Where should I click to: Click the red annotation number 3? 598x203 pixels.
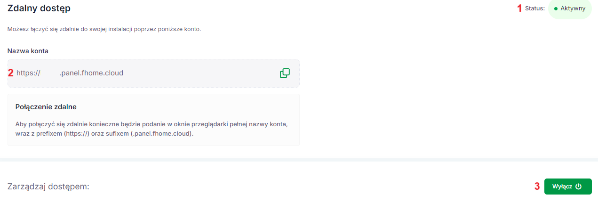537,186
